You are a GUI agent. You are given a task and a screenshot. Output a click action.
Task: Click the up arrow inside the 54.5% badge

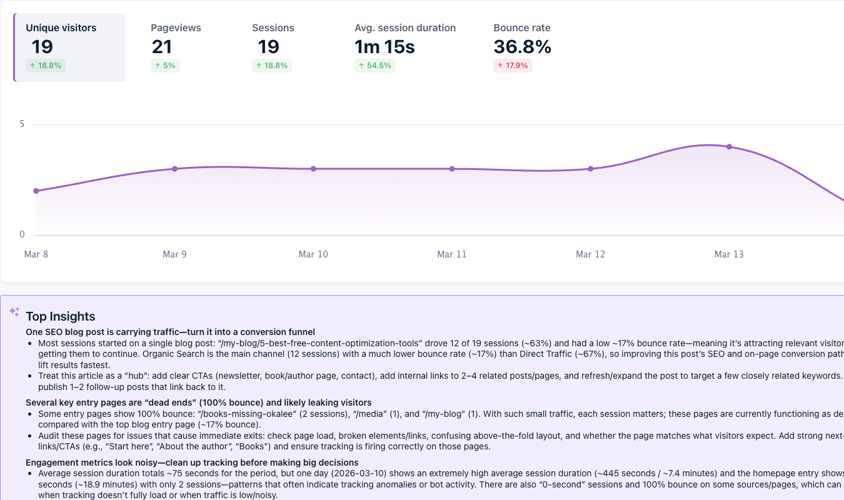point(361,65)
